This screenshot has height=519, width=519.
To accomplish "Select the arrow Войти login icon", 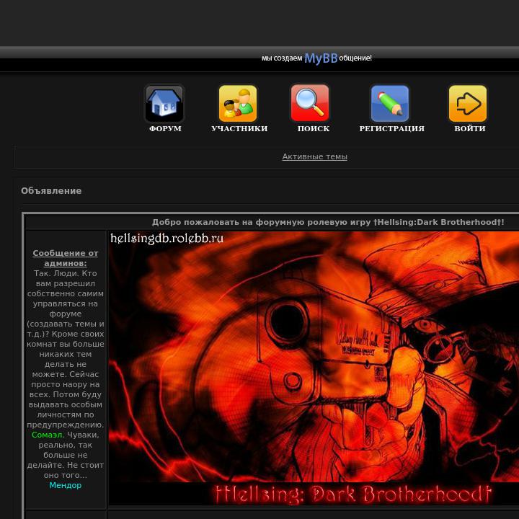I will 468,104.
